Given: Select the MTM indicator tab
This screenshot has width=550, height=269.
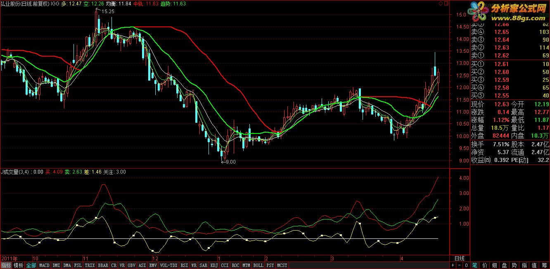Looking at the screenshot, I should 247,265.
